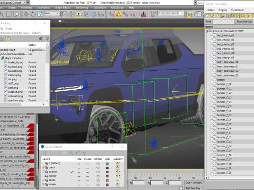Image resolution: width=254 pixels, height=190 pixels.
Task: Select the Scale transform tool
Action: tap(40, 14)
